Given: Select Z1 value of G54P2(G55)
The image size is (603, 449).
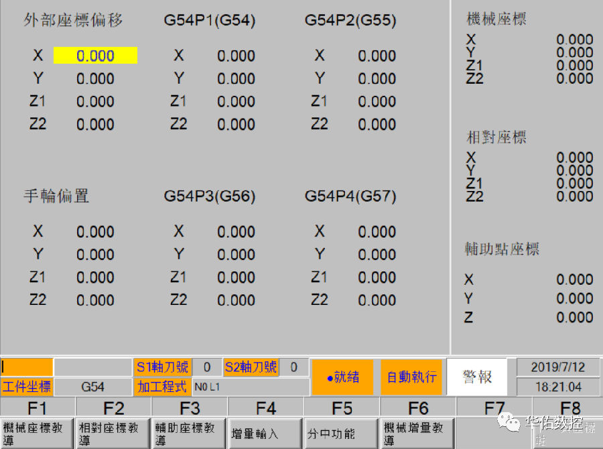Looking at the screenshot, I should (x=377, y=102).
